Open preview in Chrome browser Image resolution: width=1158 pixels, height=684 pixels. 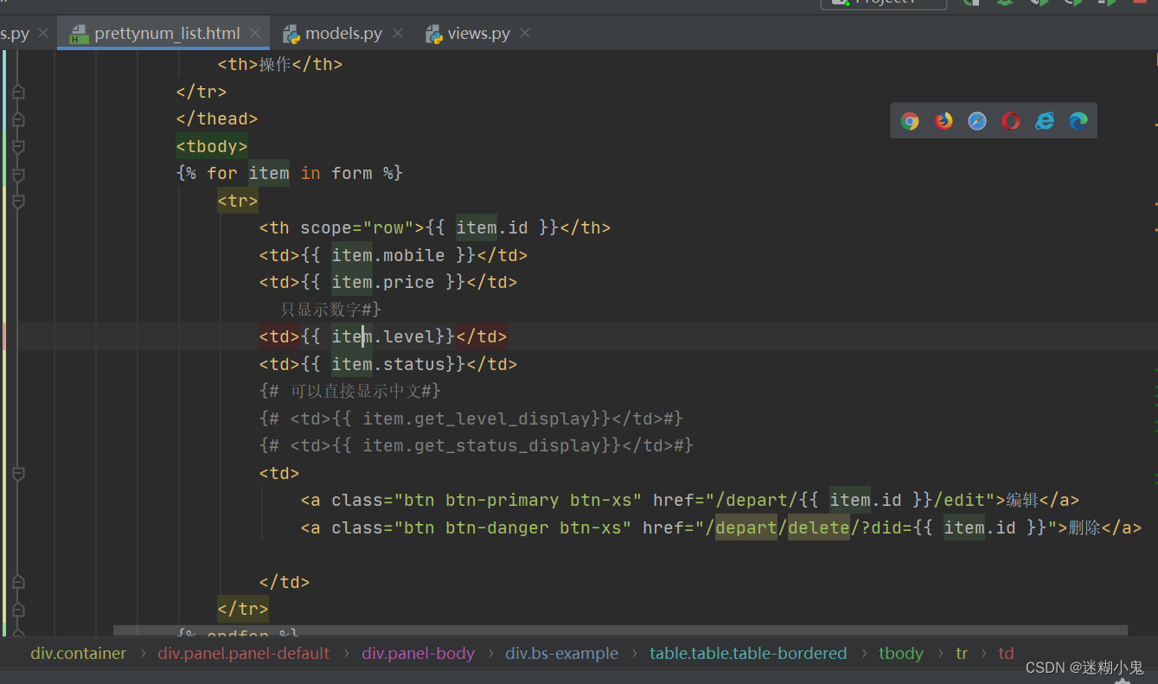point(909,121)
